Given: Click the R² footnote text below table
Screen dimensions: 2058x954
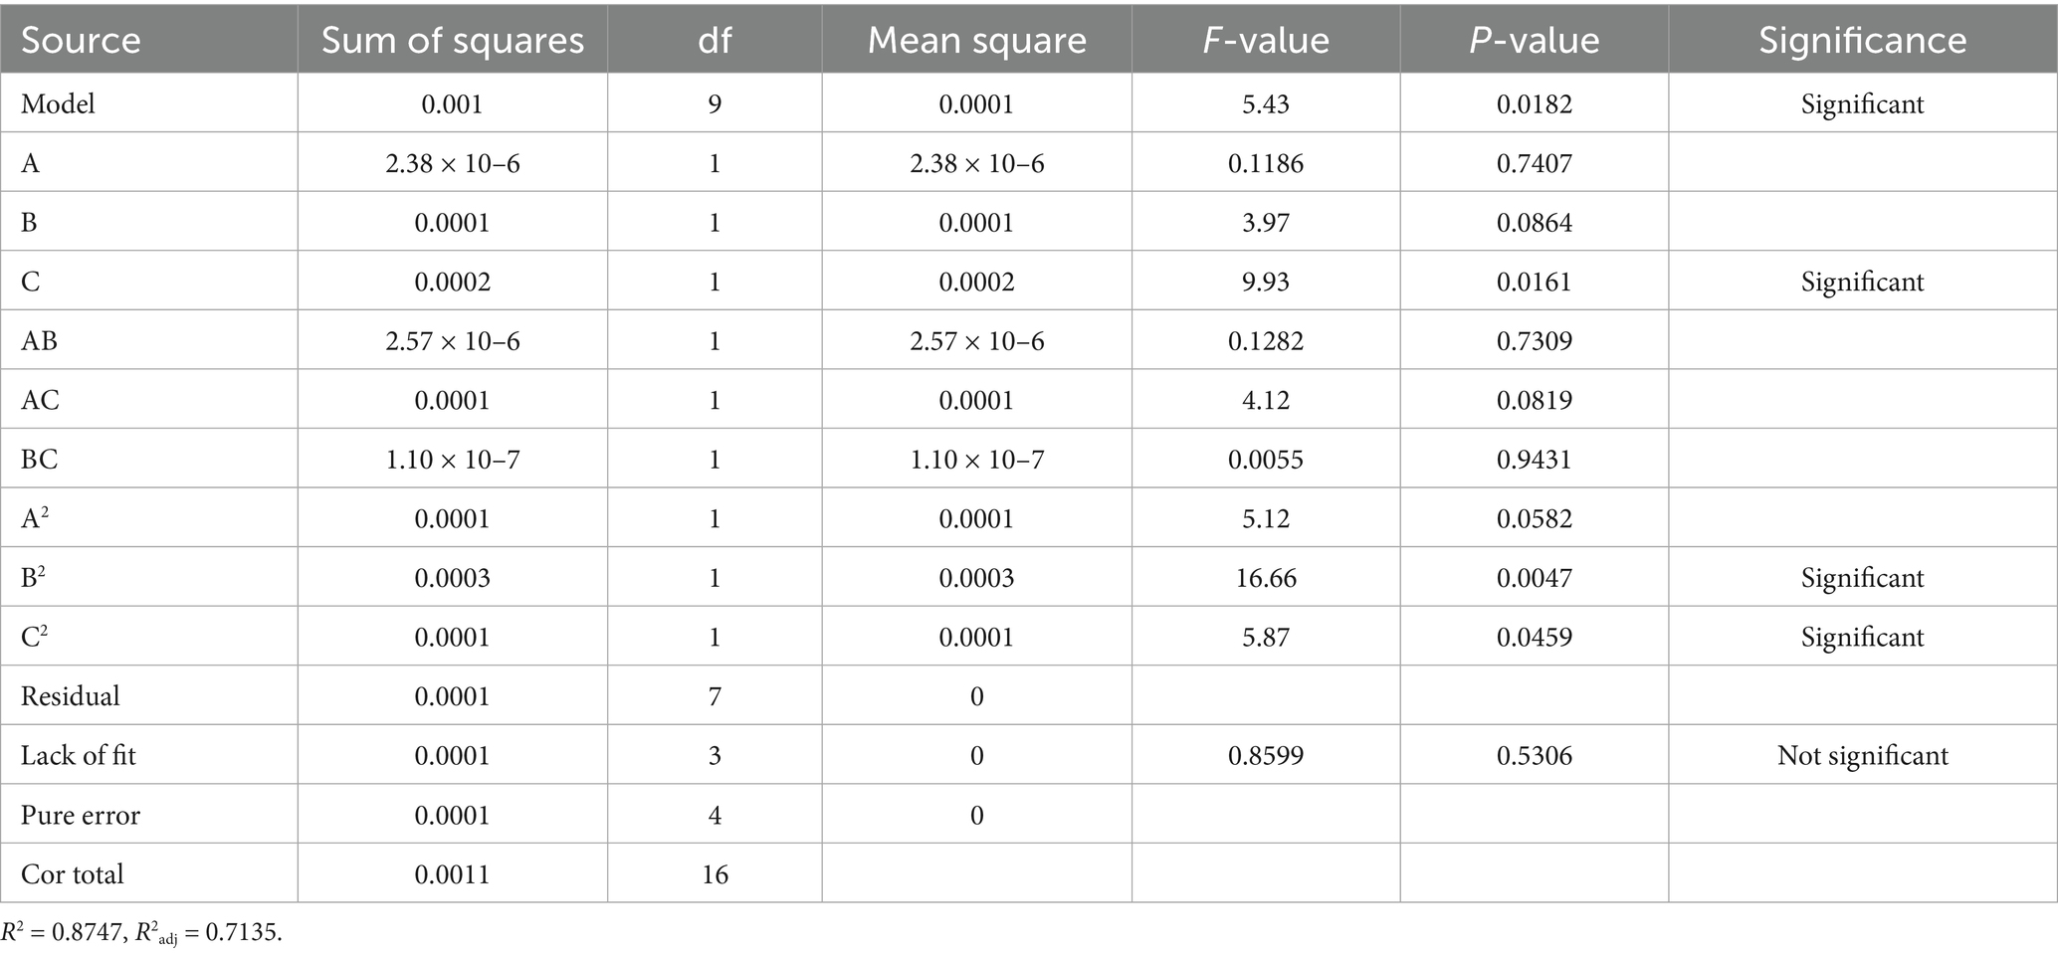Looking at the screenshot, I should click(141, 933).
